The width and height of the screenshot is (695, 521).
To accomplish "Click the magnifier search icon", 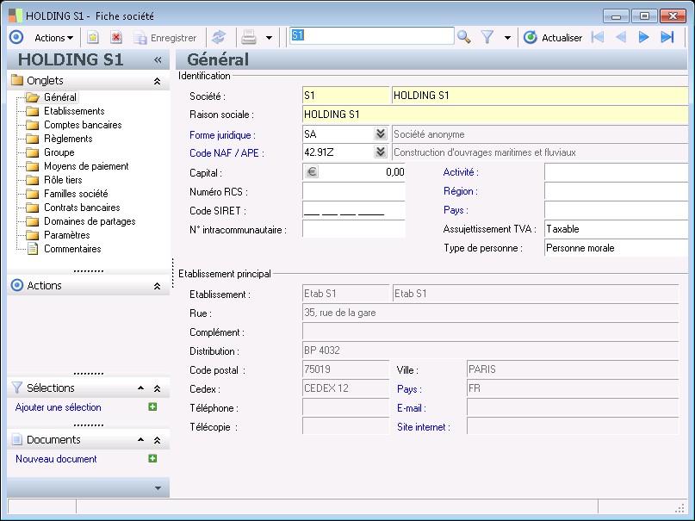I will click(x=463, y=37).
